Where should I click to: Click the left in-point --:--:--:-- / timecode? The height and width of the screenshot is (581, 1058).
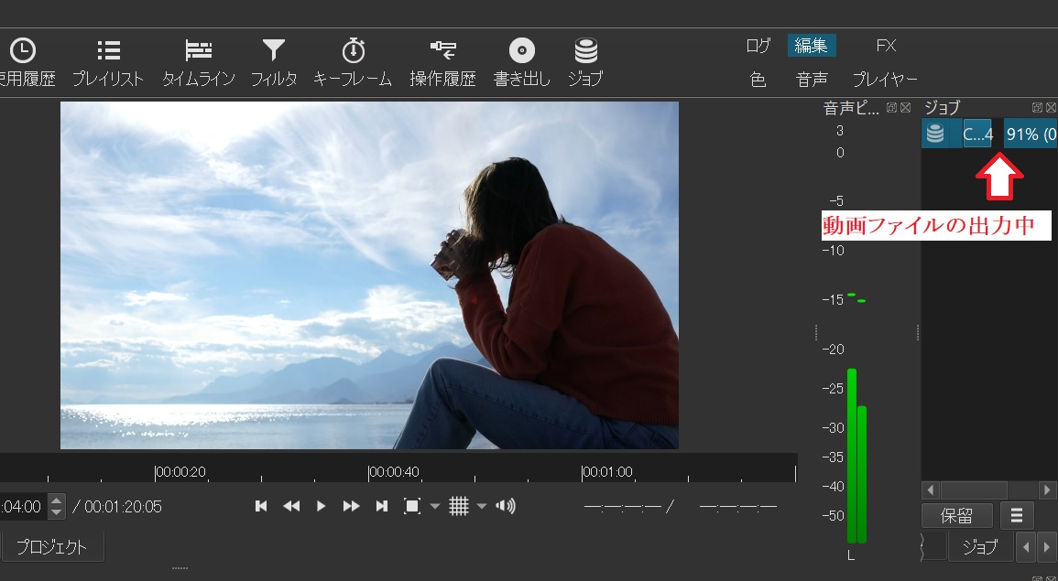pos(629,507)
